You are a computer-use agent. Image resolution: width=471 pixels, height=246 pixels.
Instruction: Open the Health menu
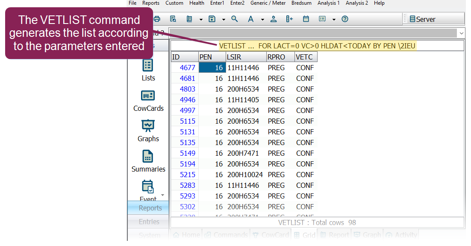click(197, 3)
